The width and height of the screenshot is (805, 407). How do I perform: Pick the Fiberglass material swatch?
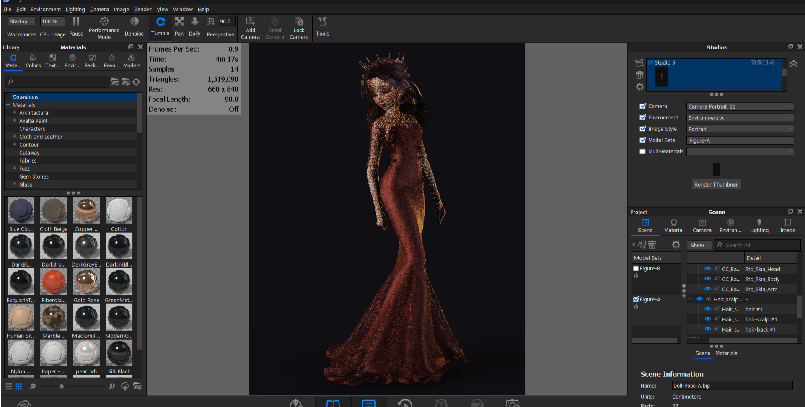pyautogui.click(x=54, y=282)
